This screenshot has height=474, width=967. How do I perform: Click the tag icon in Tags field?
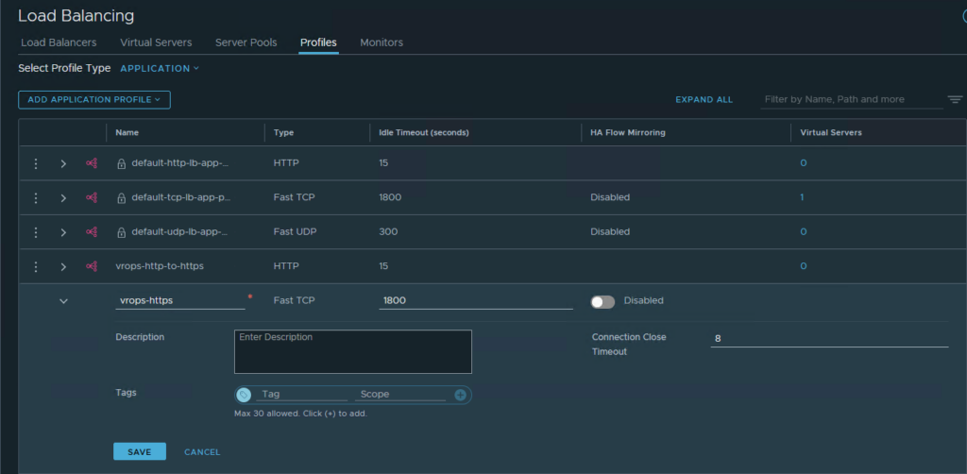click(245, 395)
